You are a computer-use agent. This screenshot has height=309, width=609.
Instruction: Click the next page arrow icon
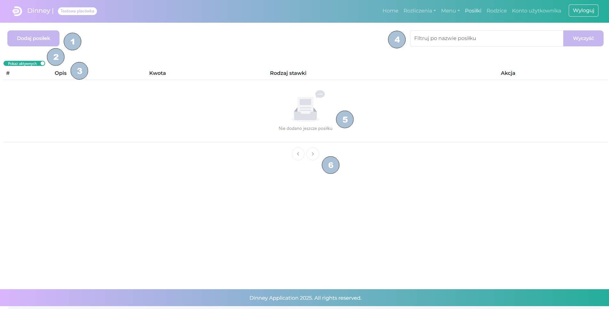pos(312,154)
